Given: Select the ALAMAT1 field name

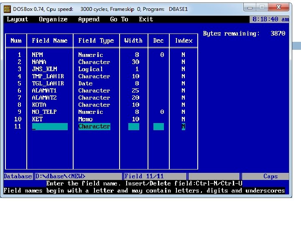Looking at the screenshot, I should (44, 90).
